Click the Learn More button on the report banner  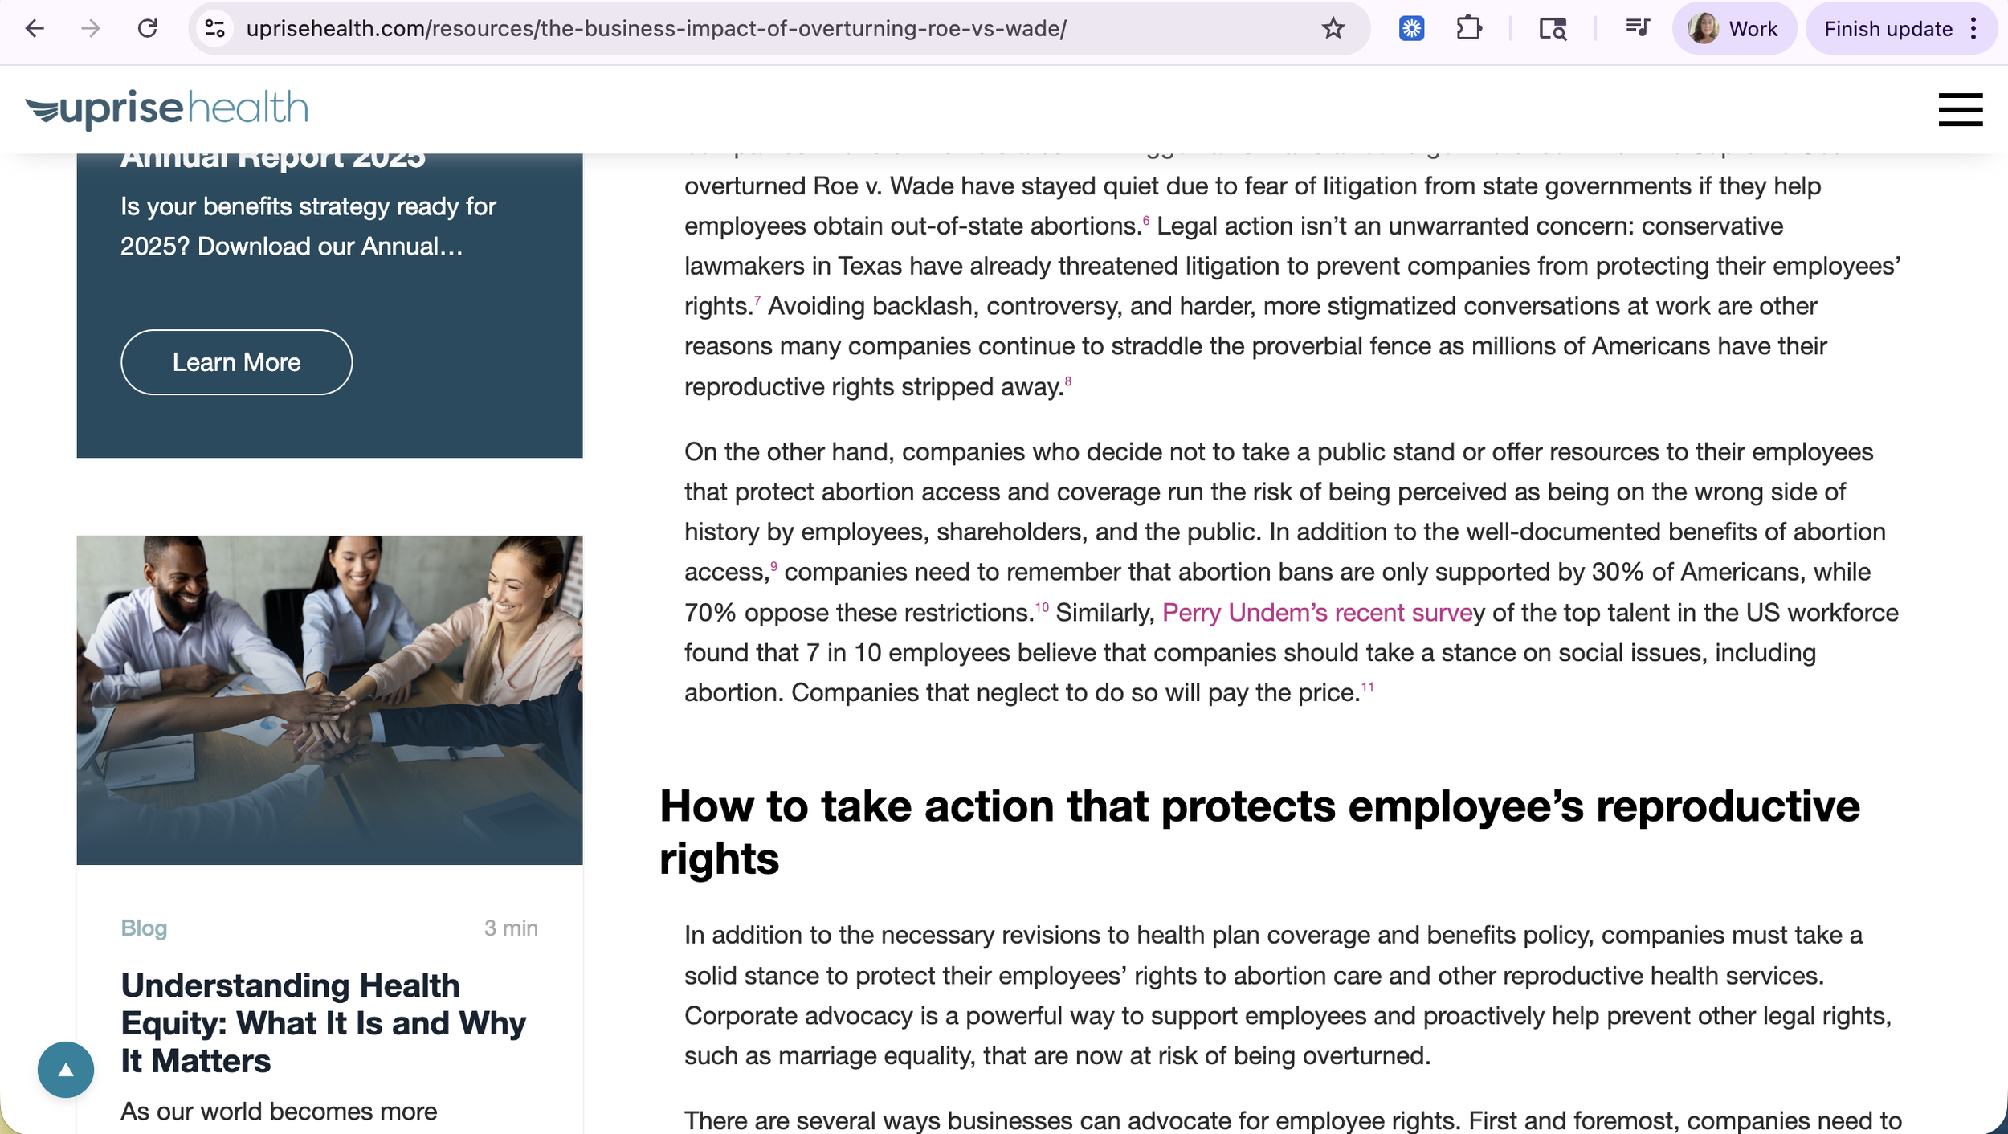tap(236, 362)
